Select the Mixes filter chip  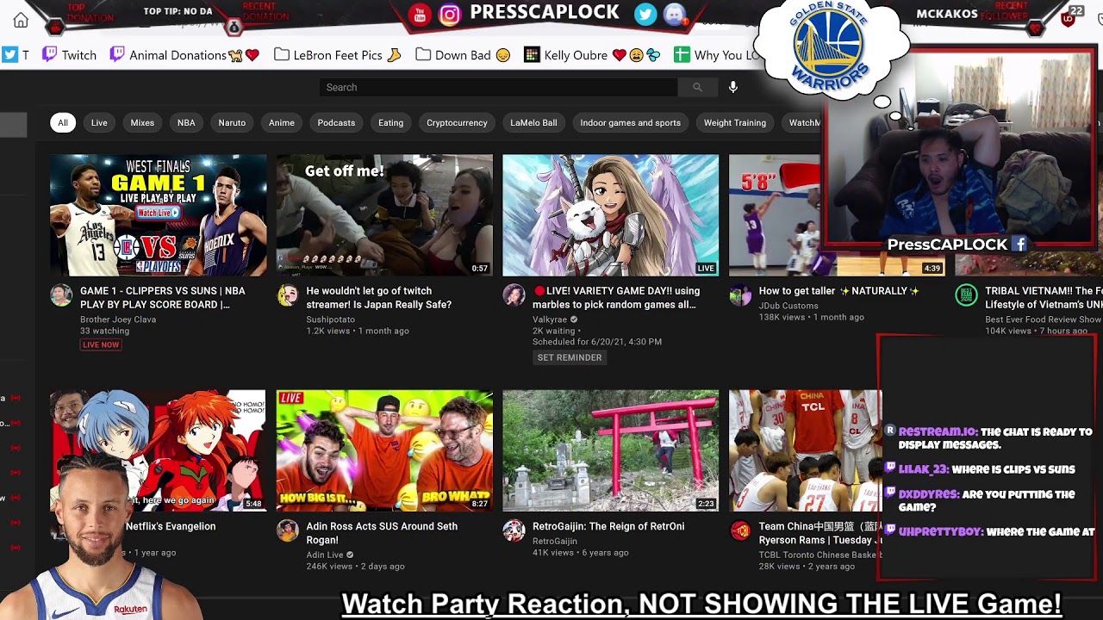[x=142, y=123]
